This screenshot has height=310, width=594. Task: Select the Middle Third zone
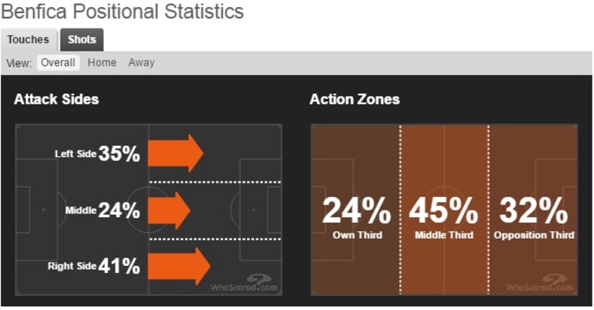click(x=444, y=210)
